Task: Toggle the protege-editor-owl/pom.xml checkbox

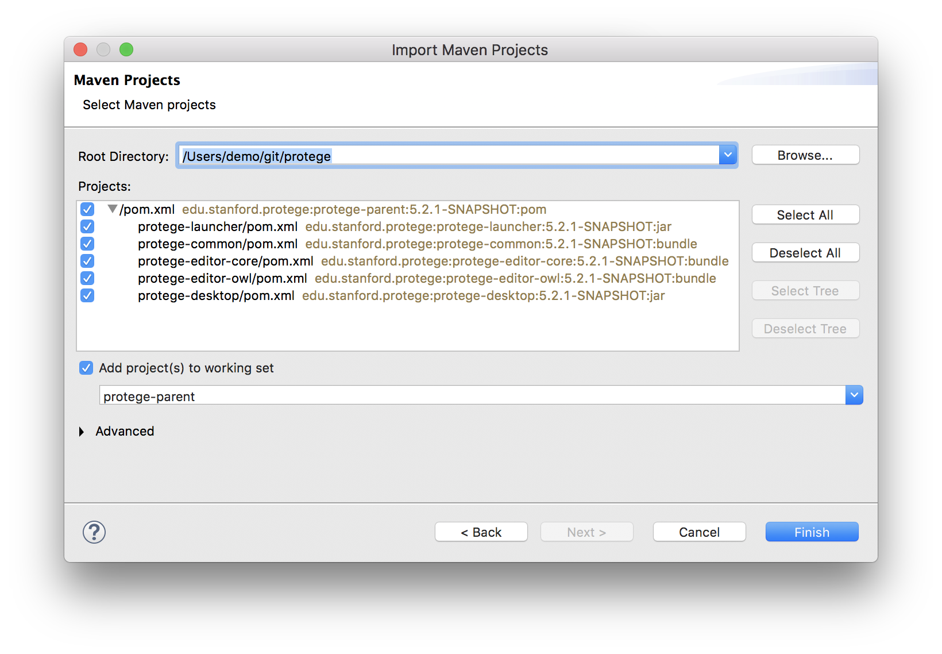Action: click(x=87, y=278)
